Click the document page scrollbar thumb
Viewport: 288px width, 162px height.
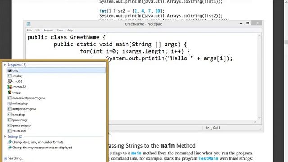pyautogui.click(x=286, y=42)
